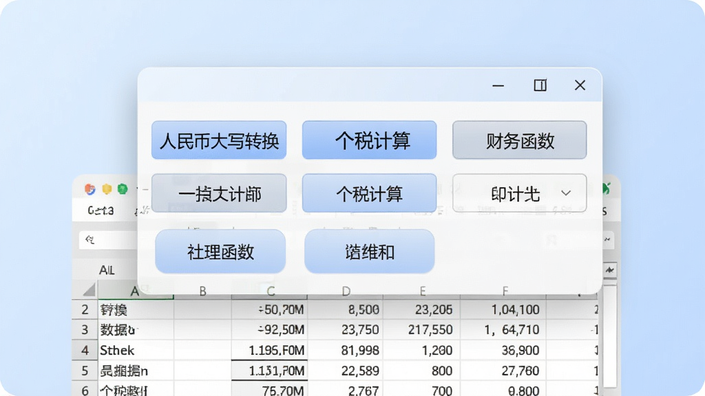This screenshot has height=396, width=705.
Task: Click yellow minimize light on spreadsheet window
Action: pos(107,189)
